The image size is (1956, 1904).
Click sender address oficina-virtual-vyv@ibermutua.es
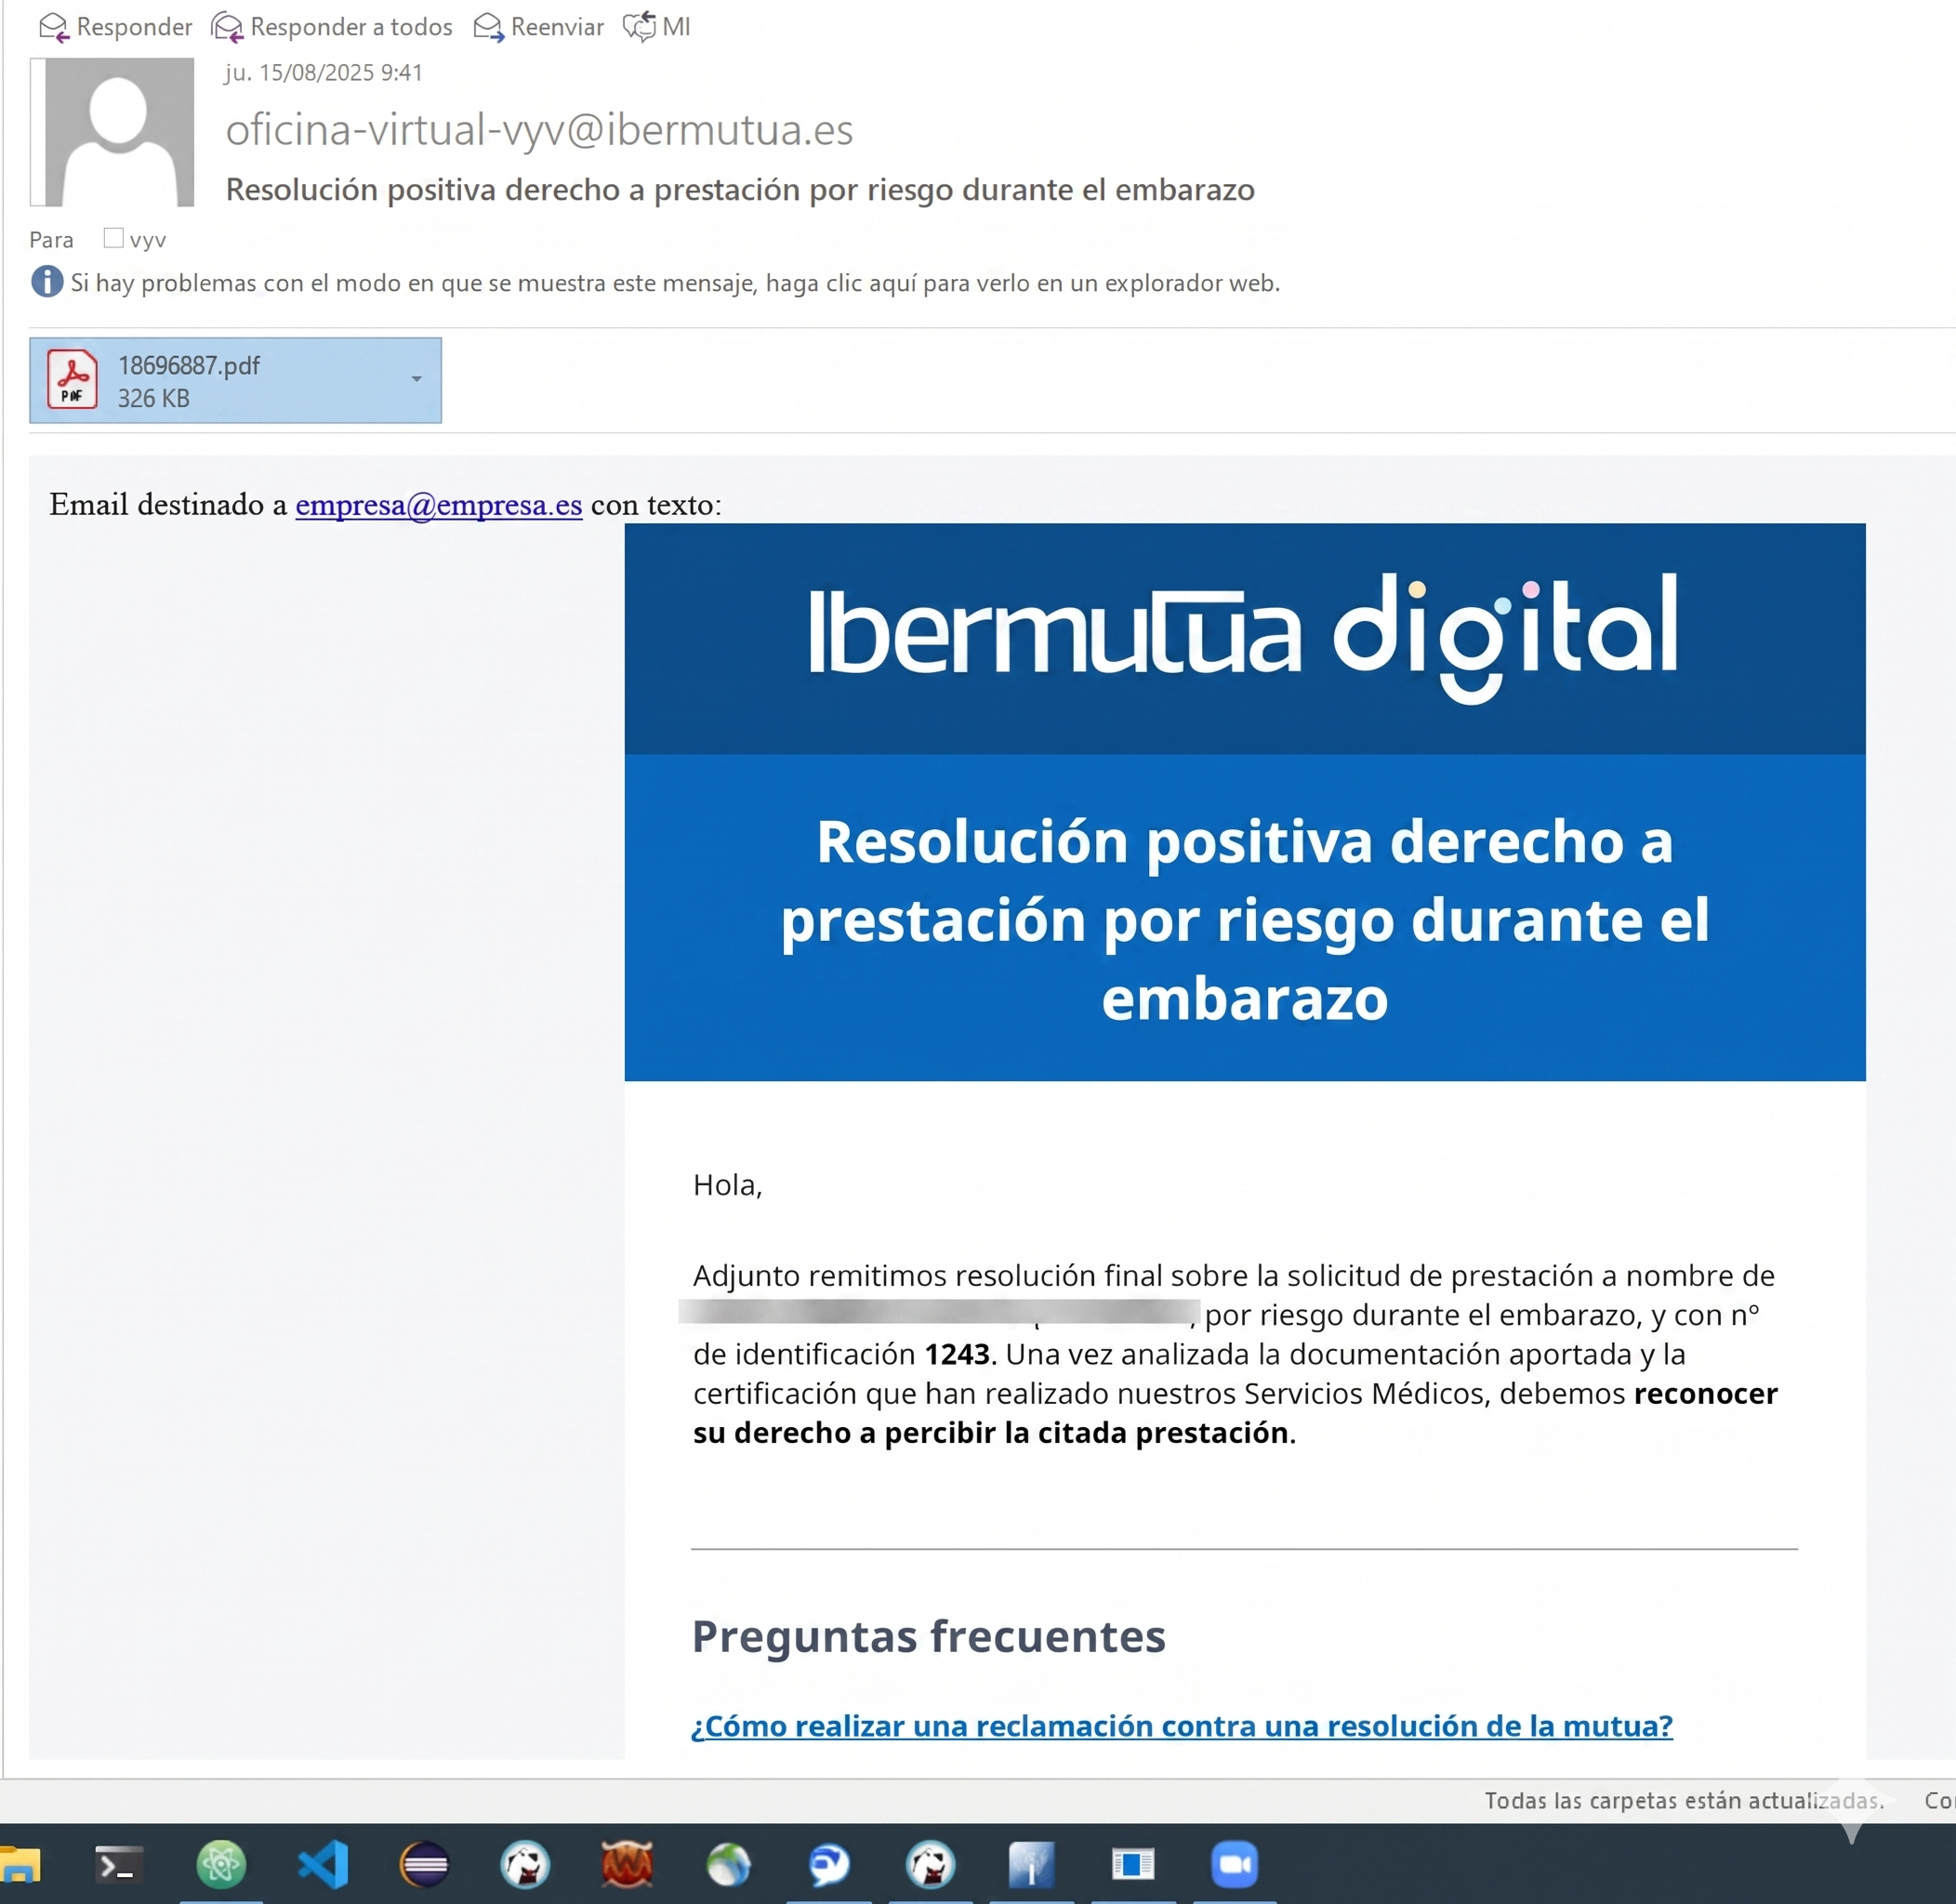(x=539, y=130)
